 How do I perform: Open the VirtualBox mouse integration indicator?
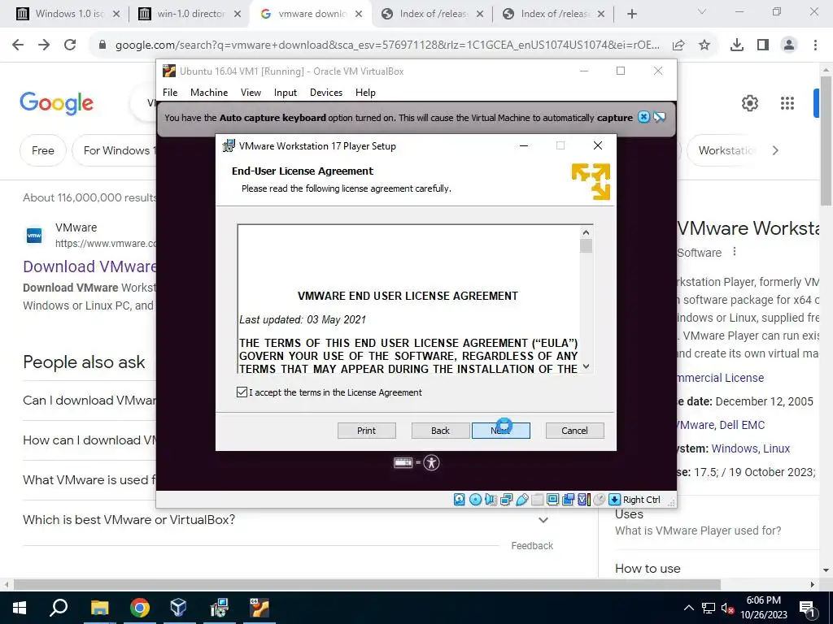(600, 500)
